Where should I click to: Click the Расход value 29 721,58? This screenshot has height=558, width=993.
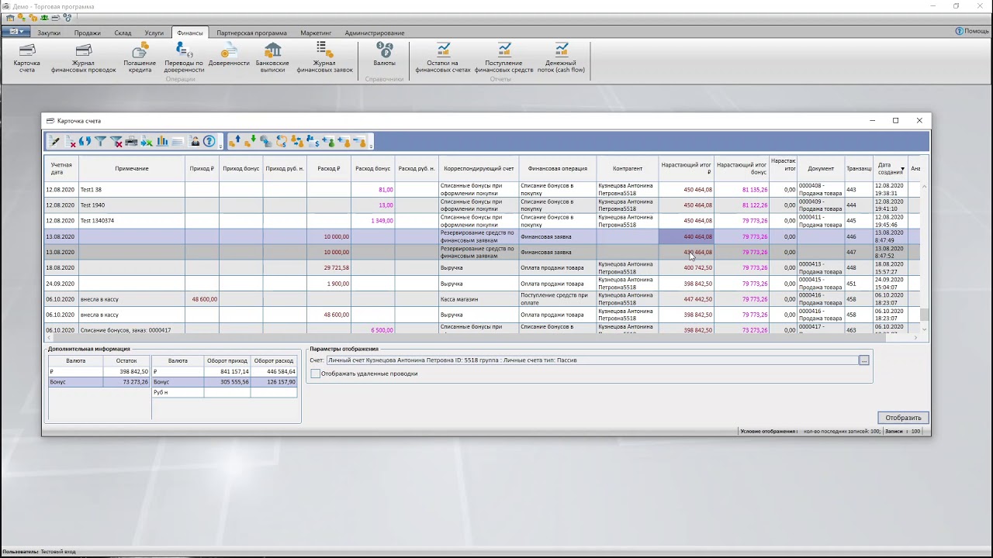pos(336,268)
